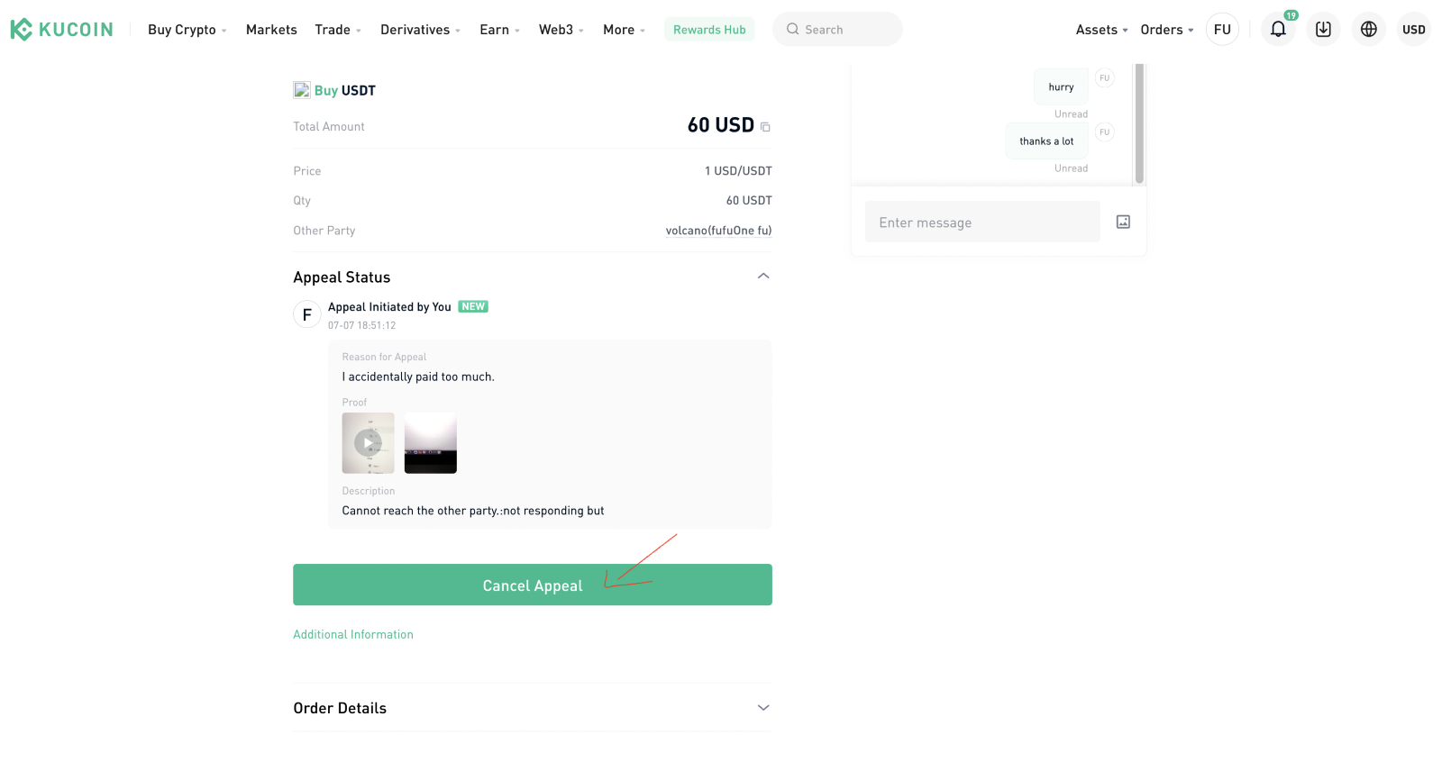This screenshot has width=1442, height=771.
Task: Expand the Web3 menu
Action: pyautogui.click(x=561, y=30)
